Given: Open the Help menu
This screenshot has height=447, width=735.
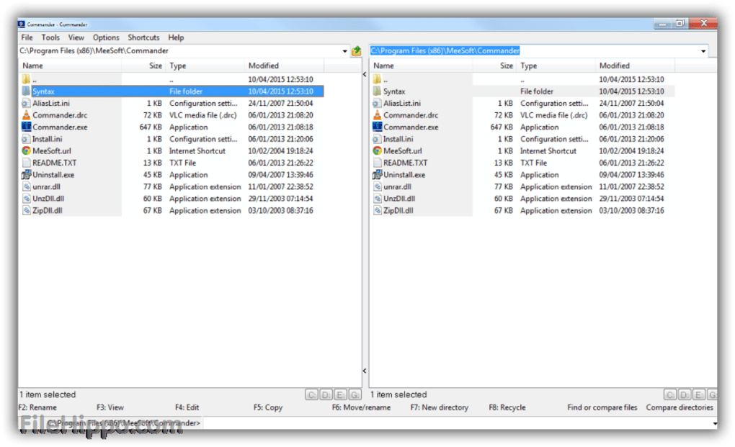Looking at the screenshot, I should (176, 37).
